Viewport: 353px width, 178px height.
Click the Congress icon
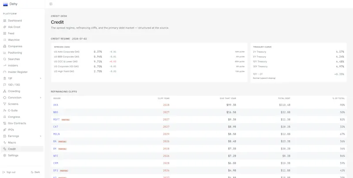coord(4,117)
